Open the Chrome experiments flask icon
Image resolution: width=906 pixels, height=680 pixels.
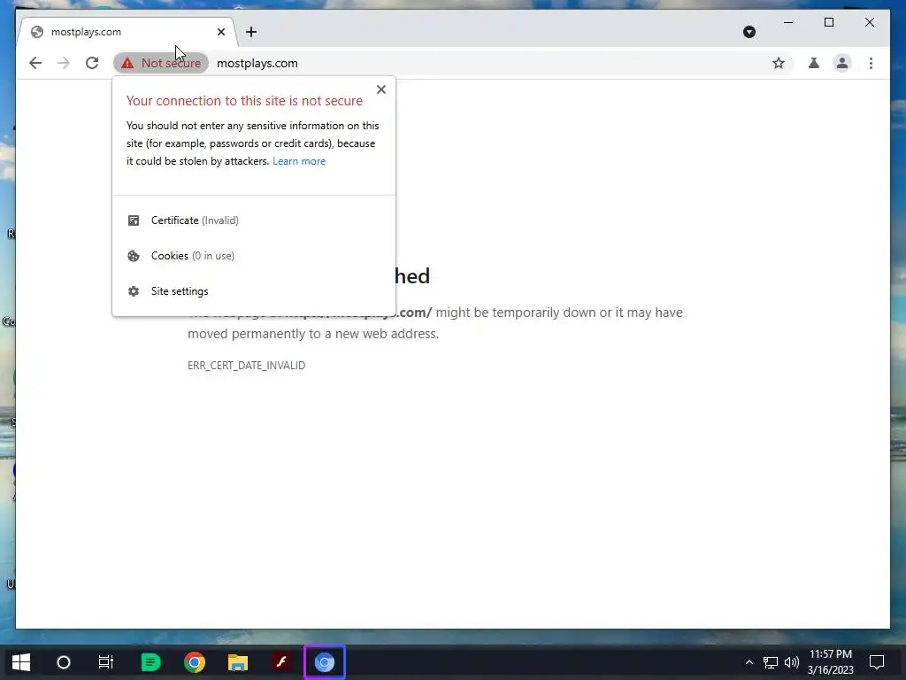814,63
